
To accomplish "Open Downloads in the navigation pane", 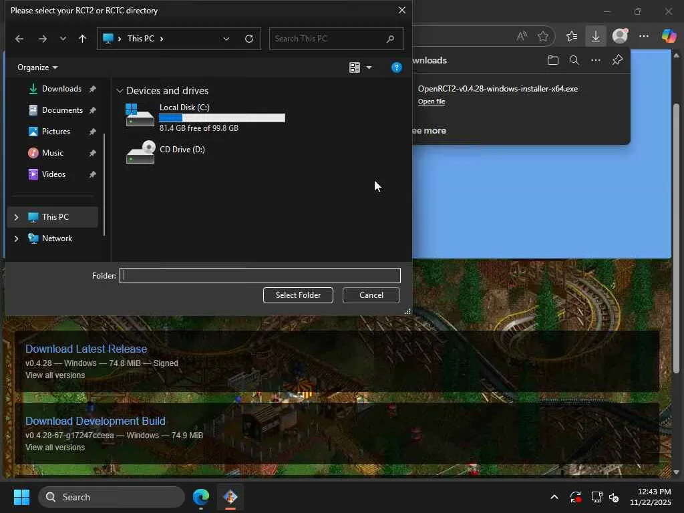I will tap(61, 89).
